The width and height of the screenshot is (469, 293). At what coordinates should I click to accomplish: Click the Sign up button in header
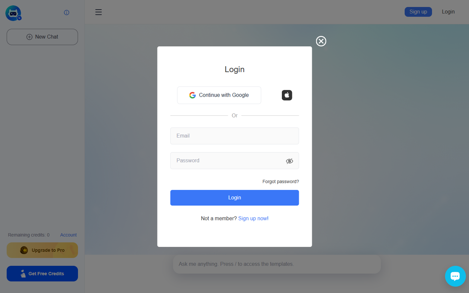418,12
